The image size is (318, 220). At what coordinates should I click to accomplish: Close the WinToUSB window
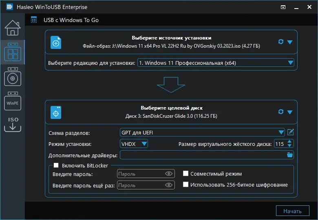coord(309,7)
